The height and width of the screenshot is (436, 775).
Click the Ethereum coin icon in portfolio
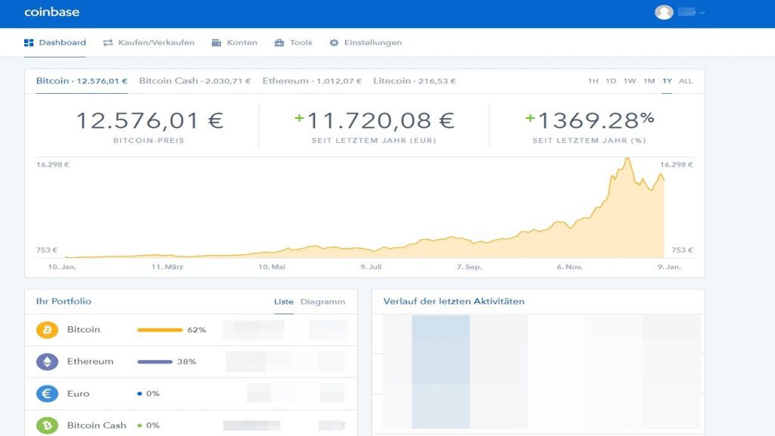tap(47, 362)
